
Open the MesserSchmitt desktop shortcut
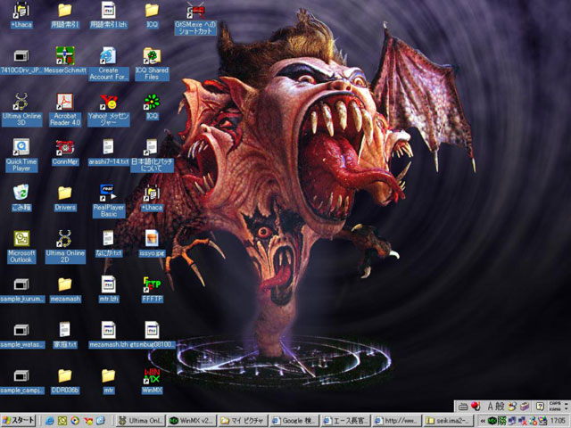64,55
